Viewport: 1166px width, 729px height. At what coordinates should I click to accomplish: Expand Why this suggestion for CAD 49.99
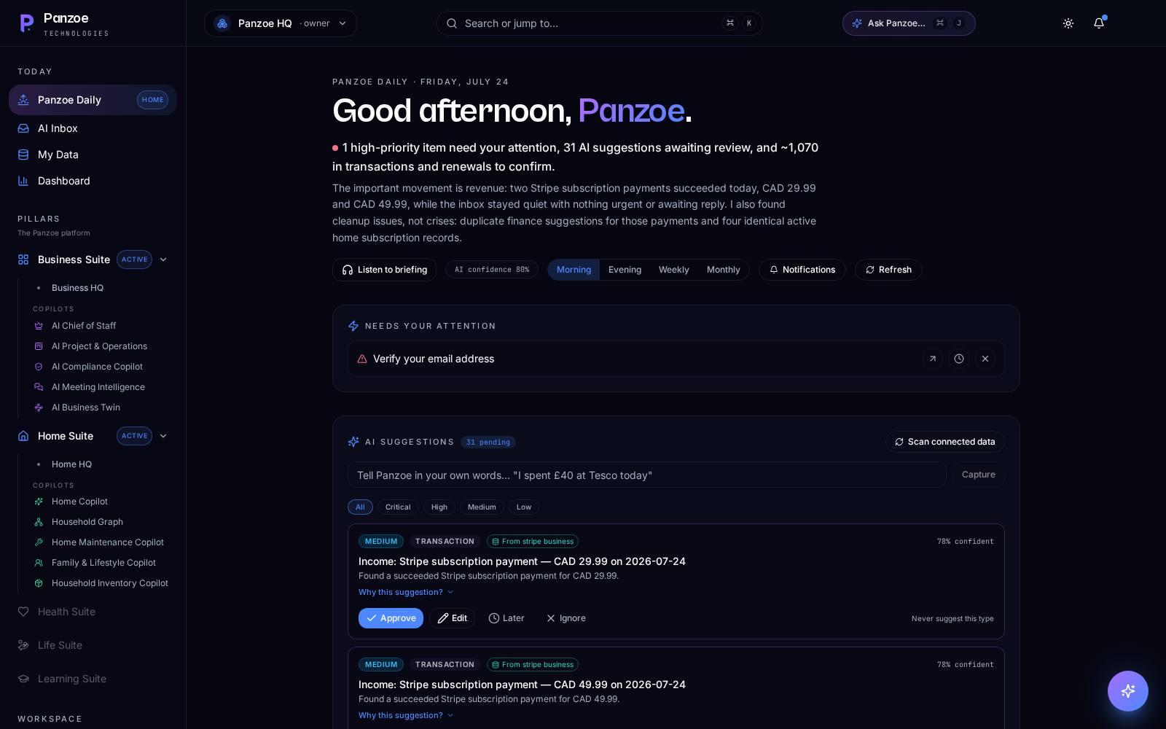click(406, 715)
